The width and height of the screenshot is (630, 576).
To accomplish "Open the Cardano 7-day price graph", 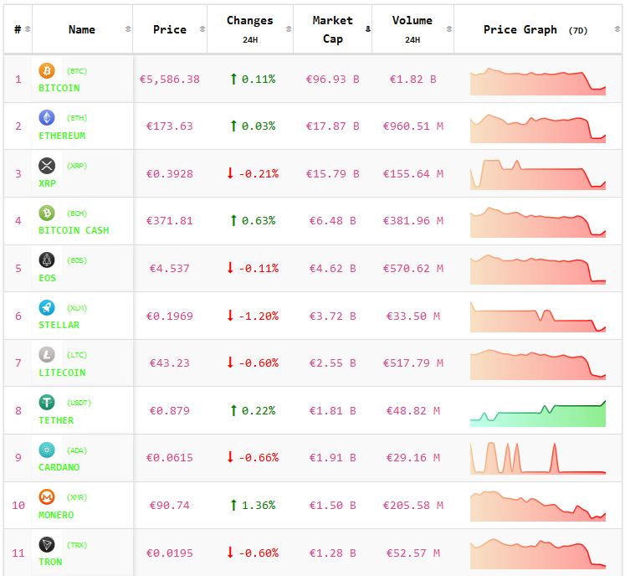I will pyautogui.click(x=537, y=459).
